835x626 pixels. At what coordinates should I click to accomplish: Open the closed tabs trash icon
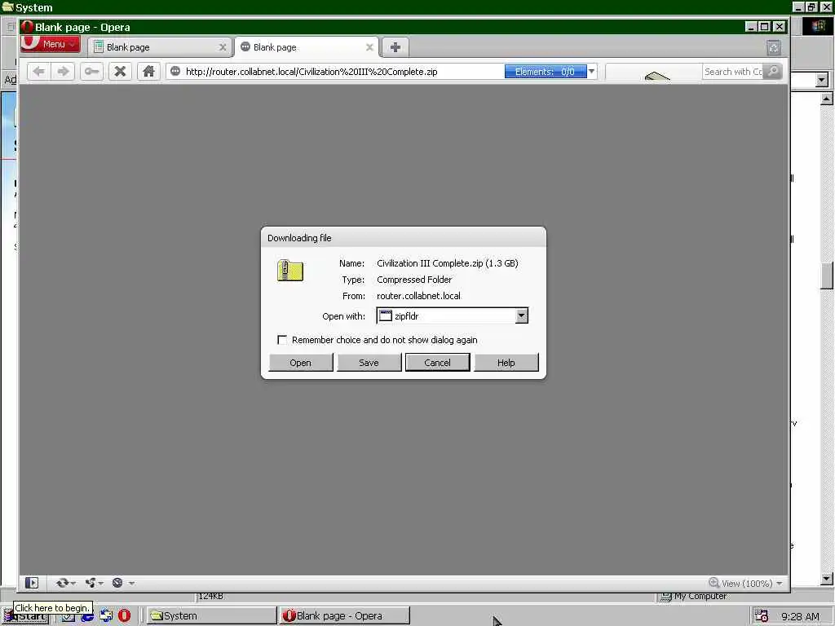tap(774, 48)
